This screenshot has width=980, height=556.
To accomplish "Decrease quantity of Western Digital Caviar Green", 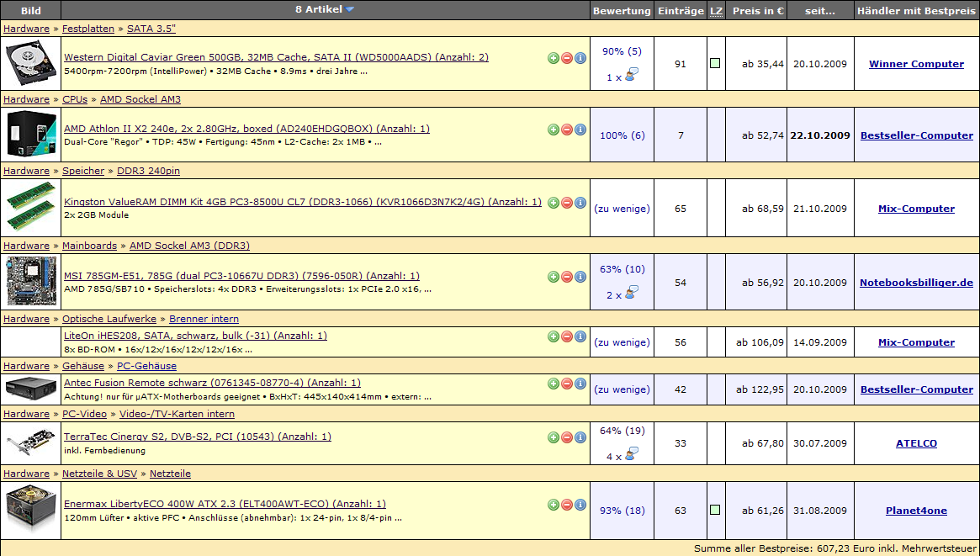I will coord(567,58).
